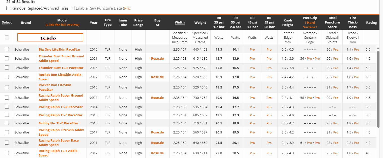The image size is (383, 158).
Task: Sort table by Year header
Action: (94, 22)
